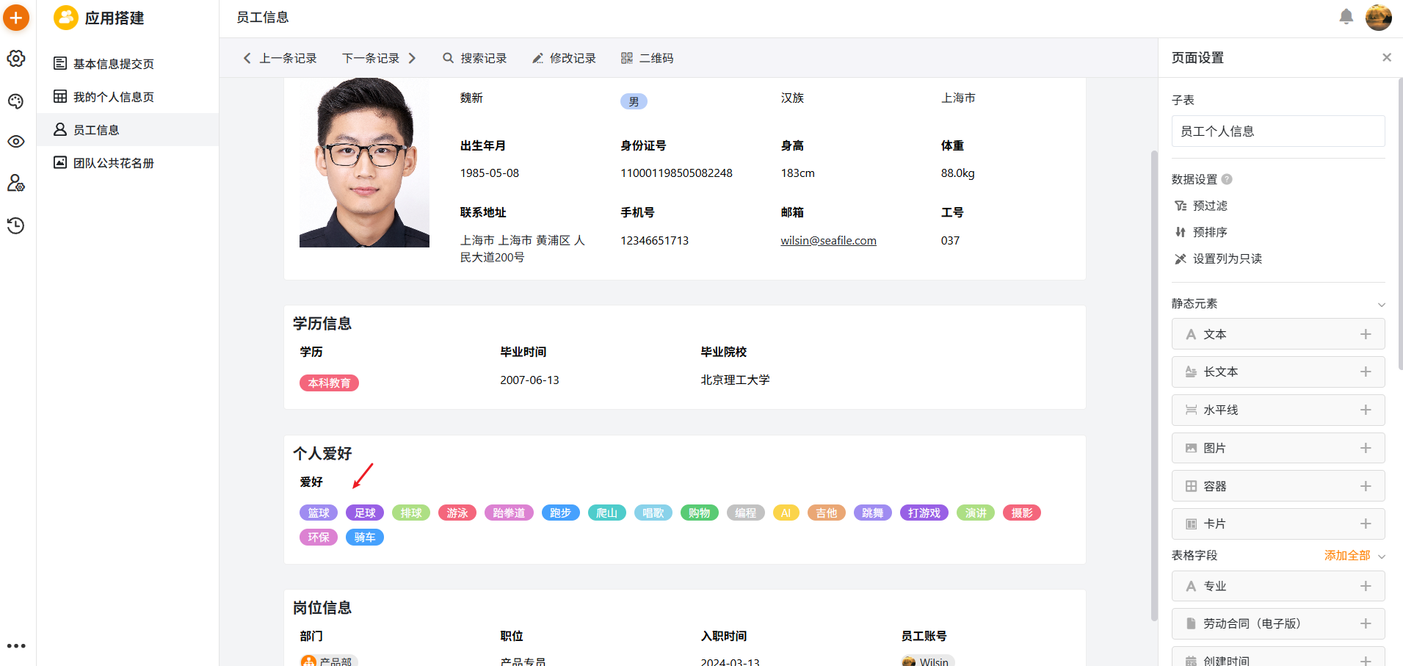Open the 子表 selector 员工个人信息
Screen dimensions: 1403x666
click(x=1277, y=131)
